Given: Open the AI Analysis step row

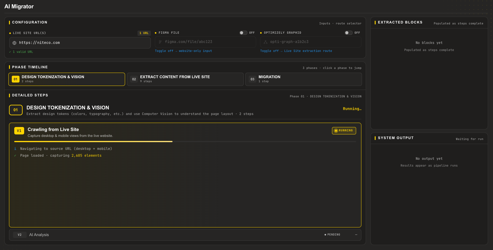Looking at the screenshot, I should (x=185, y=235).
